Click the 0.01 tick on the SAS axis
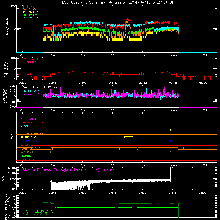Screen dimensions: 220x220 pos(13,189)
